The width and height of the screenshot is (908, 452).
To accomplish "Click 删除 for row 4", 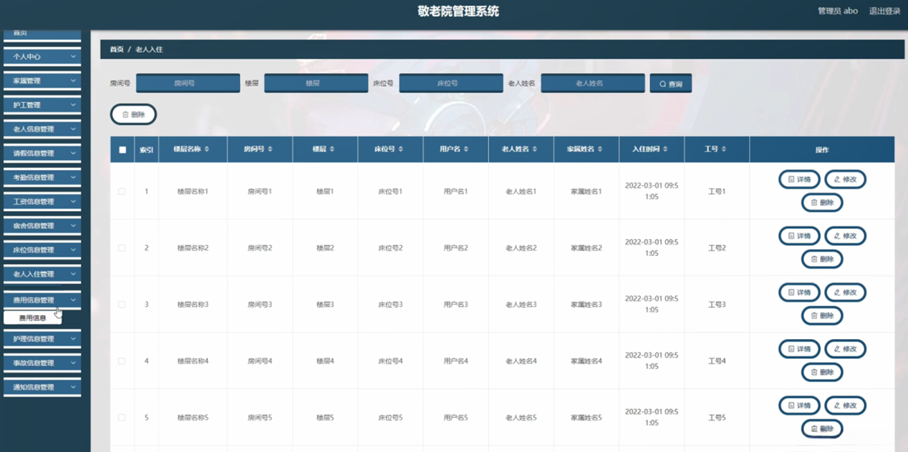I will point(822,372).
